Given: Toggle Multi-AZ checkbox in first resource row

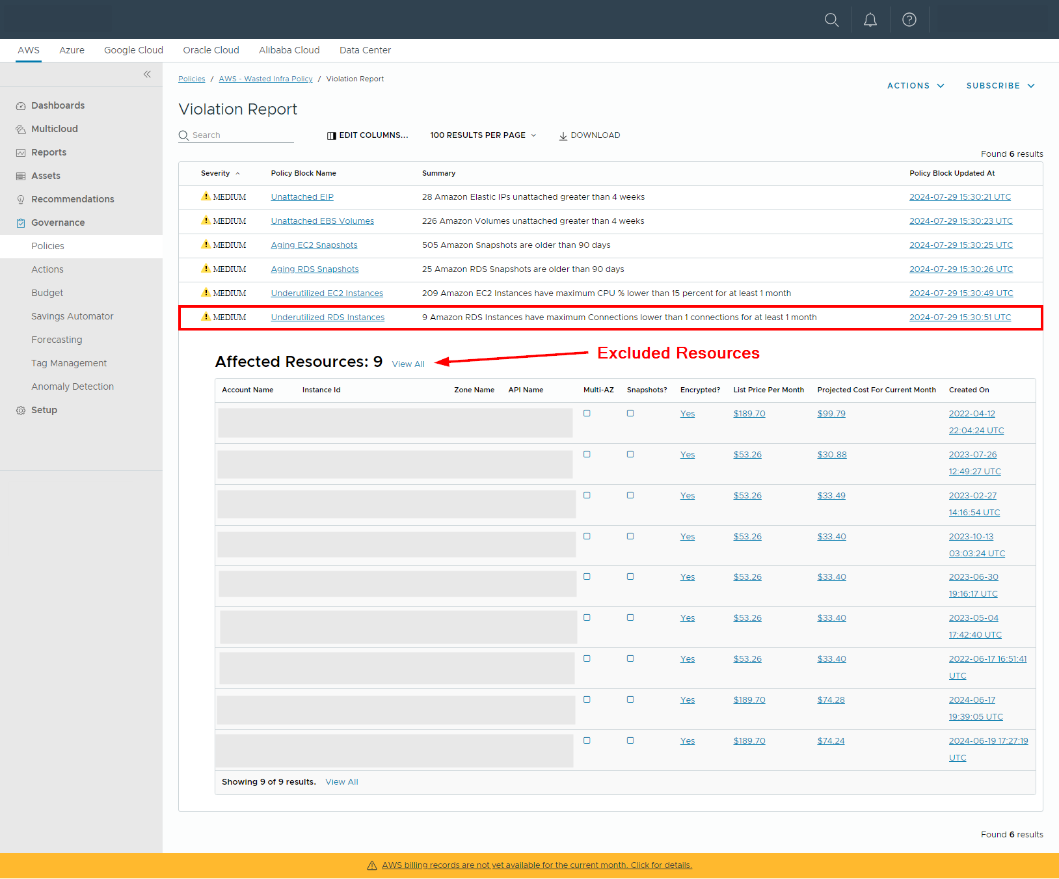Looking at the screenshot, I should 587,413.
